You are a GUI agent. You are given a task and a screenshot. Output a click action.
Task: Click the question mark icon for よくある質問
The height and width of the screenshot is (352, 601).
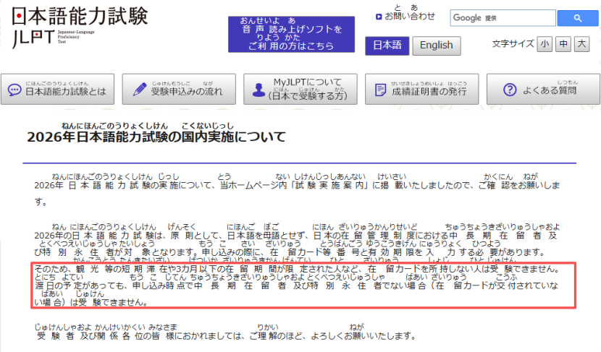[x=509, y=90]
